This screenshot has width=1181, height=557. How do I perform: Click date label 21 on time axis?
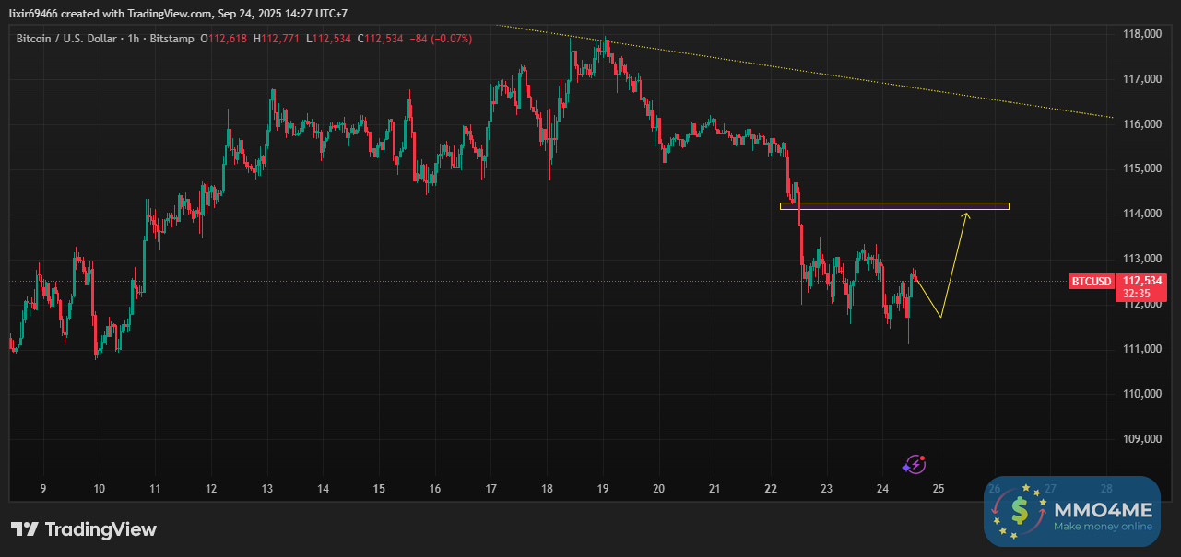click(x=715, y=489)
